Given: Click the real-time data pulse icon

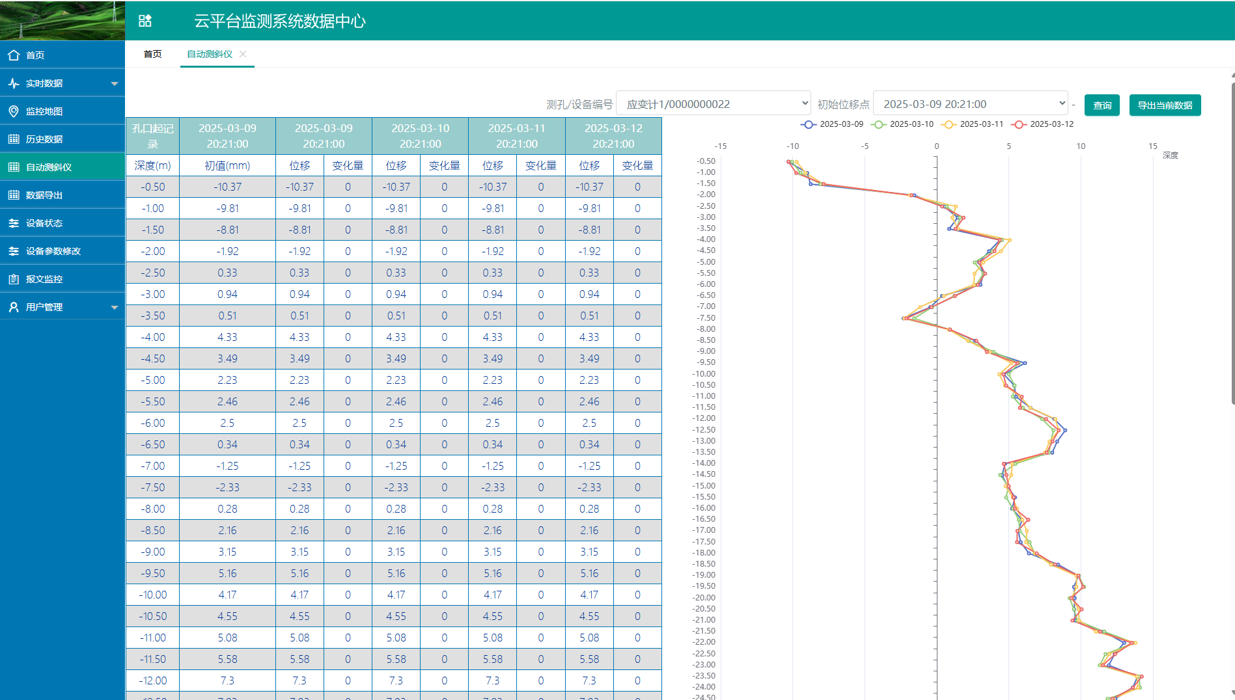Looking at the screenshot, I should coord(14,83).
